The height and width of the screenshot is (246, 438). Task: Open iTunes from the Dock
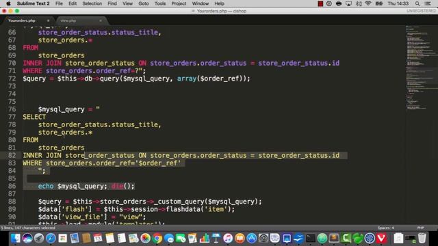pyautogui.click(x=228, y=238)
